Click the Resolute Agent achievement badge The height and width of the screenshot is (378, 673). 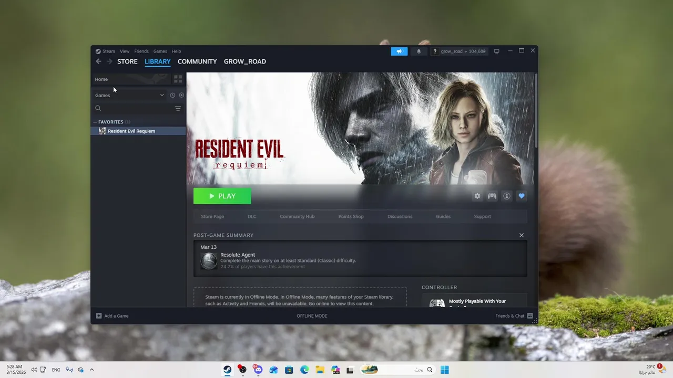point(209,261)
